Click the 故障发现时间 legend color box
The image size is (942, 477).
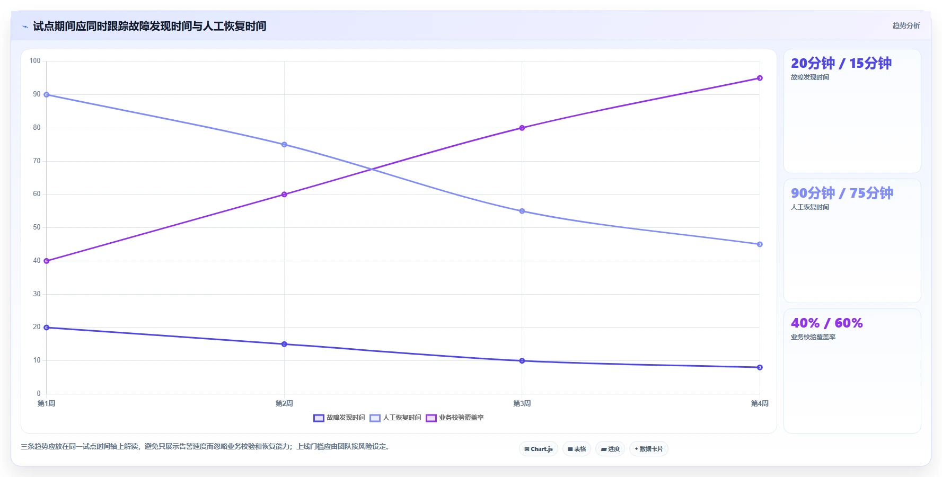pyautogui.click(x=319, y=418)
